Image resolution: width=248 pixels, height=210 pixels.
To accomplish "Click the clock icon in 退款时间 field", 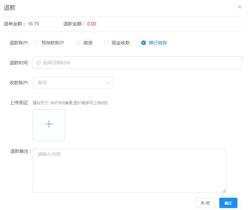I will tap(39, 63).
